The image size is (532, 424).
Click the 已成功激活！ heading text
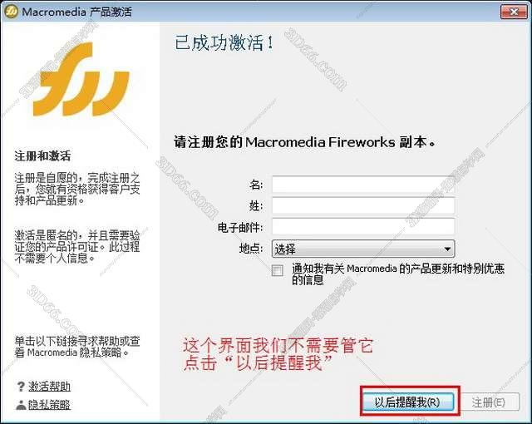(224, 43)
